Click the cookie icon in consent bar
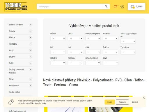Screen dimensions: 149x112 [x=11, y=102]
